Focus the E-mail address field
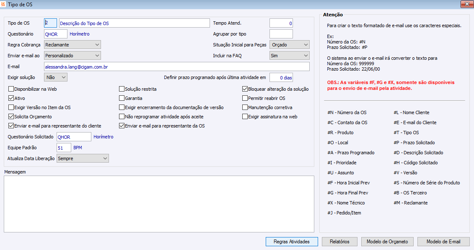Screen dimensions: 474x250 pyautogui.click(x=176, y=66)
